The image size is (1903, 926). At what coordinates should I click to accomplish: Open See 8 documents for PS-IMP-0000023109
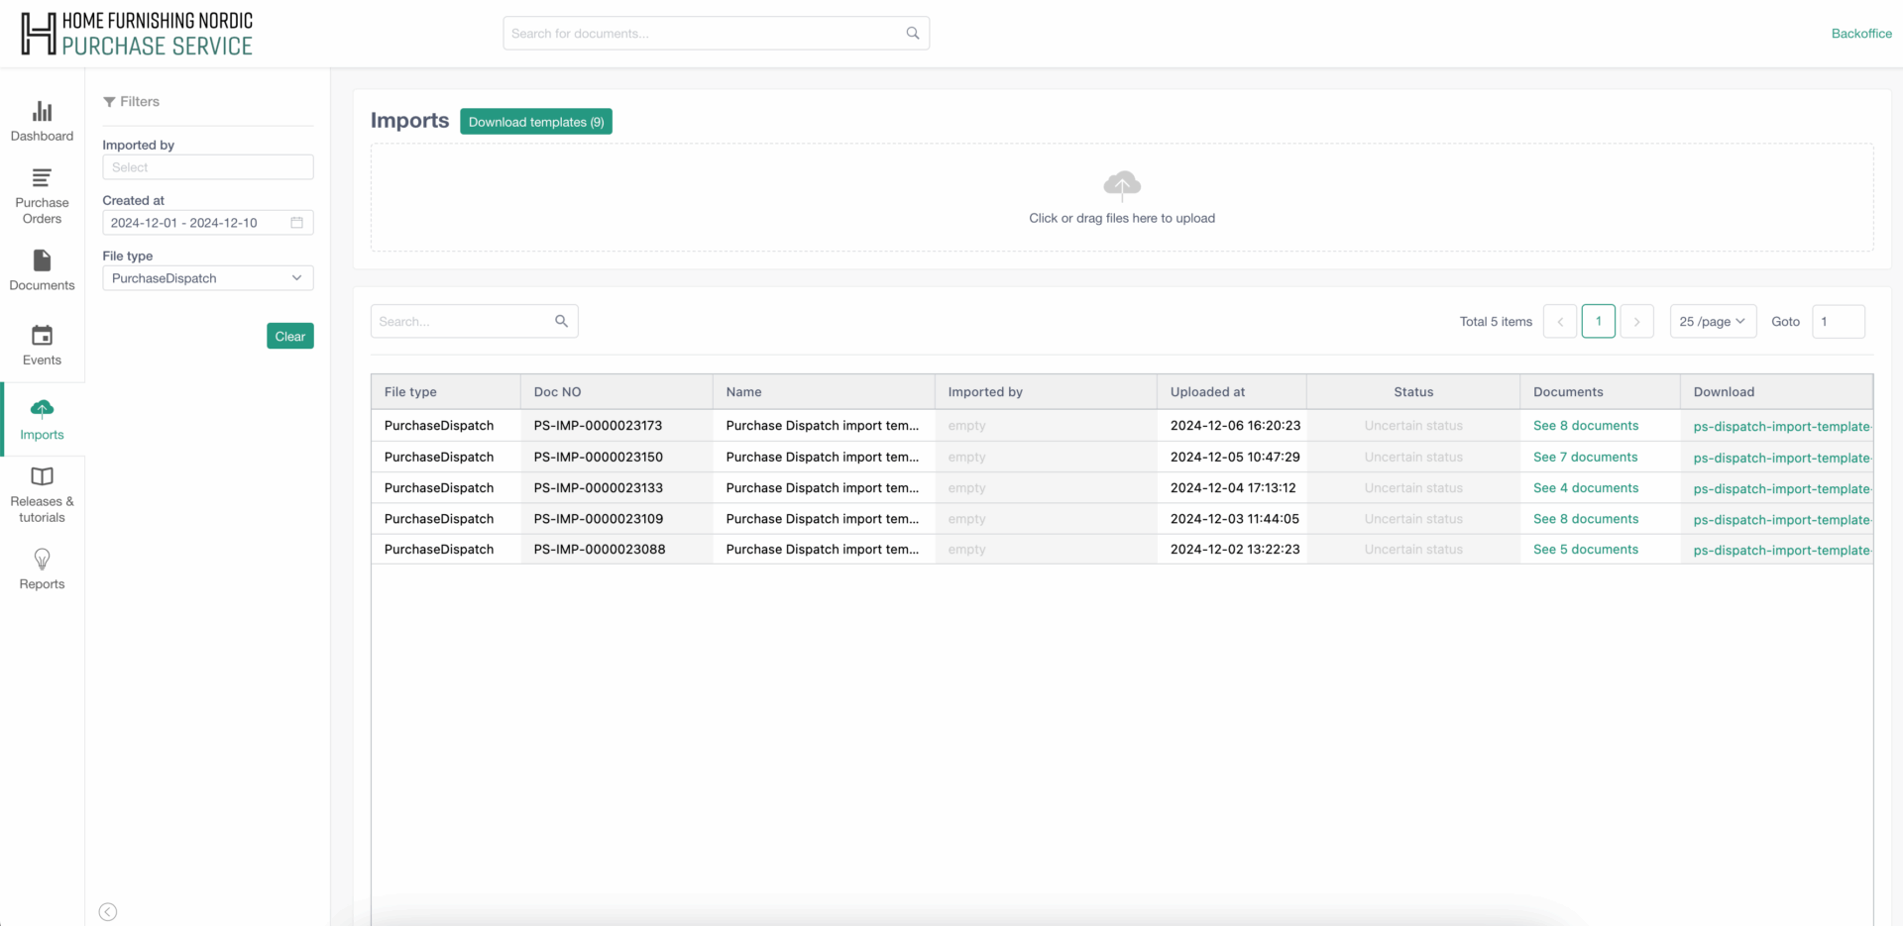click(x=1586, y=518)
